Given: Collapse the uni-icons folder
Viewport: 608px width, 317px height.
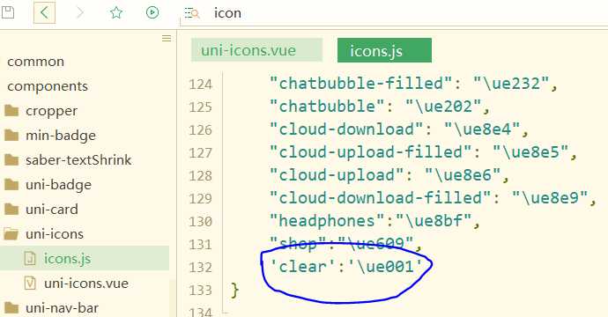Looking at the screenshot, I should pos(55,234).
